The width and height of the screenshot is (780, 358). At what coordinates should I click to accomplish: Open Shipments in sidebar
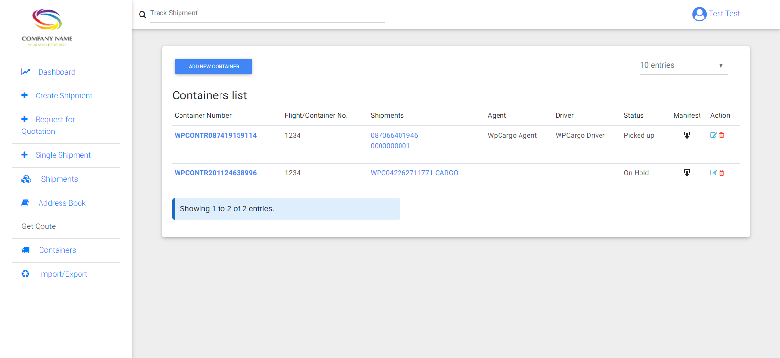click(60, 179)
